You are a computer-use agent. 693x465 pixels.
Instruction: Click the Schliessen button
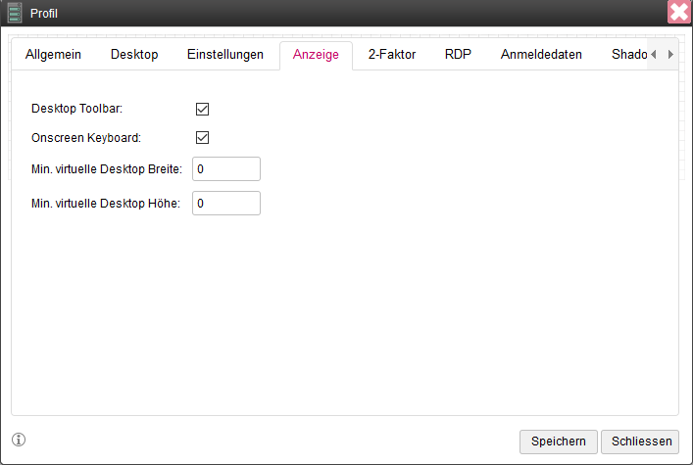pyautogui.click(x=640, y=442)
